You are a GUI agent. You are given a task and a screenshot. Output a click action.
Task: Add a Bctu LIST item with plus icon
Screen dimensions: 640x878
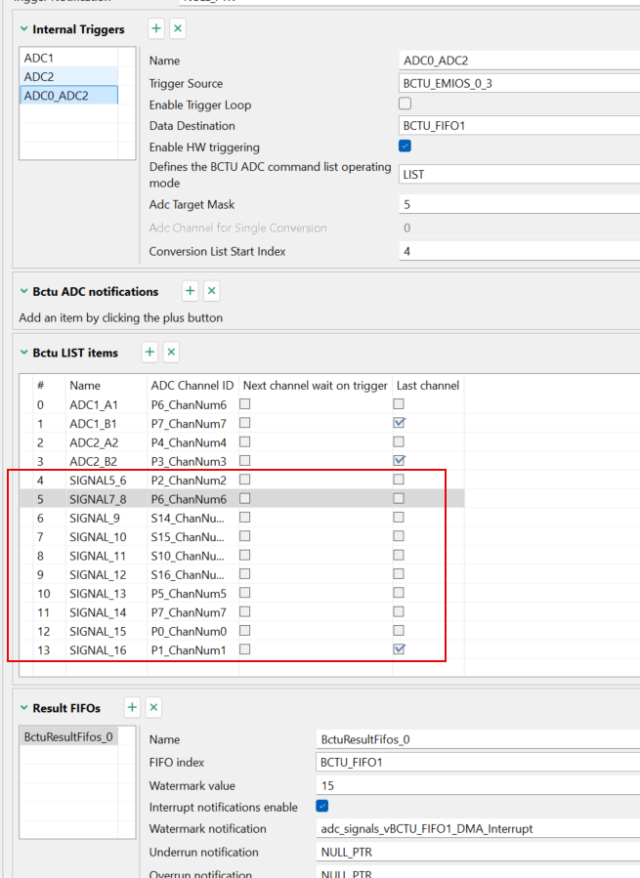tap(149, 352)
